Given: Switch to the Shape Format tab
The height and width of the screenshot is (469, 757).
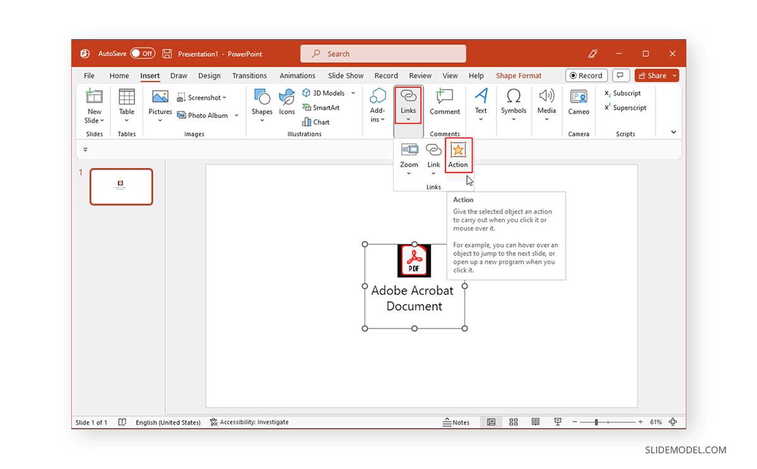Looking at the screenshot, I should [519, 75].
